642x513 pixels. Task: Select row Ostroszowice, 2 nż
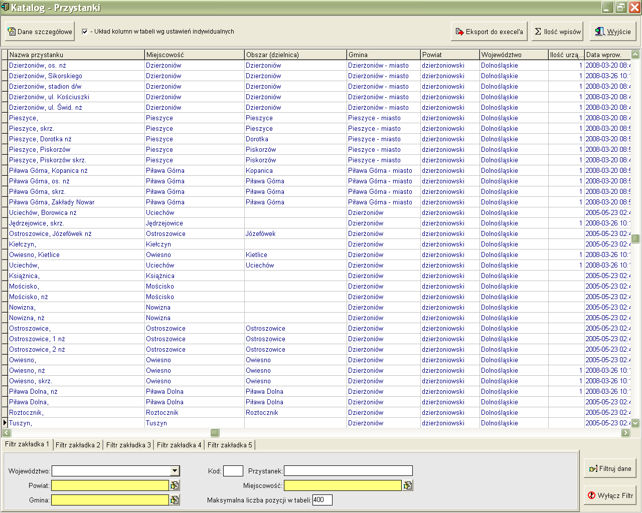[319, 350]
